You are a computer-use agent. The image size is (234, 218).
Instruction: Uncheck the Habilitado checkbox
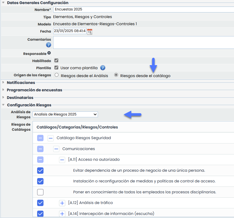point(56,61)
